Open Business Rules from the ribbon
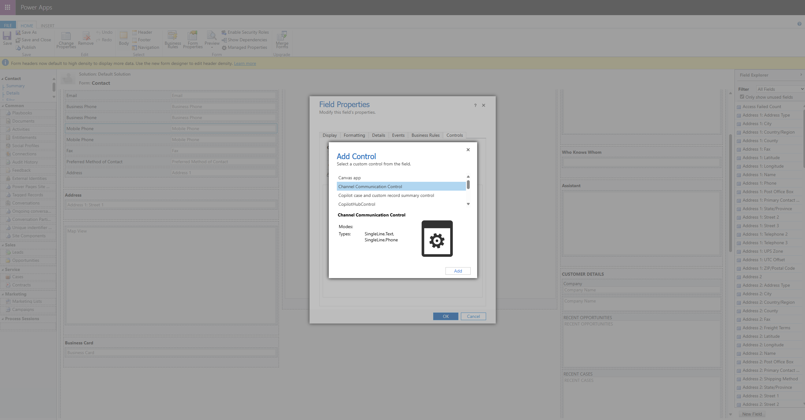This screenshot has width=805, height=420. [173, 36]
